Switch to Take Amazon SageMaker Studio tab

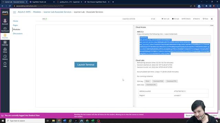tap(97, 2)
